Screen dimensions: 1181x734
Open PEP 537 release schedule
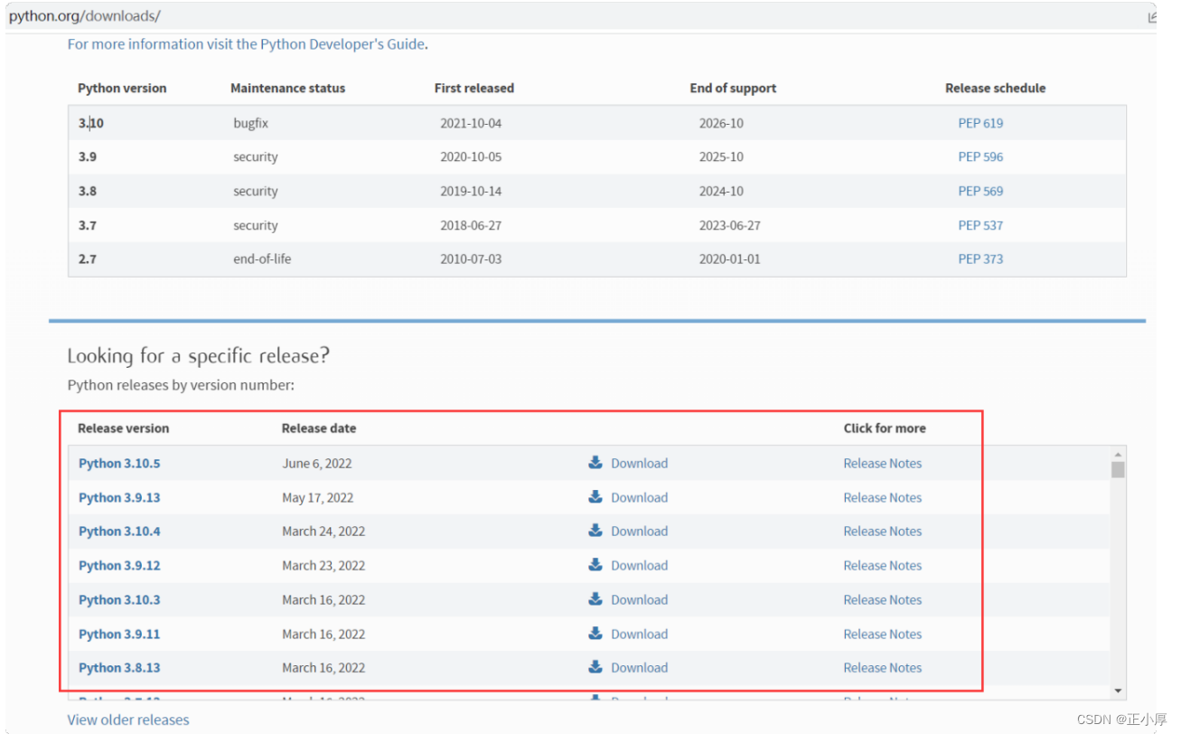(x=980, y=225)
